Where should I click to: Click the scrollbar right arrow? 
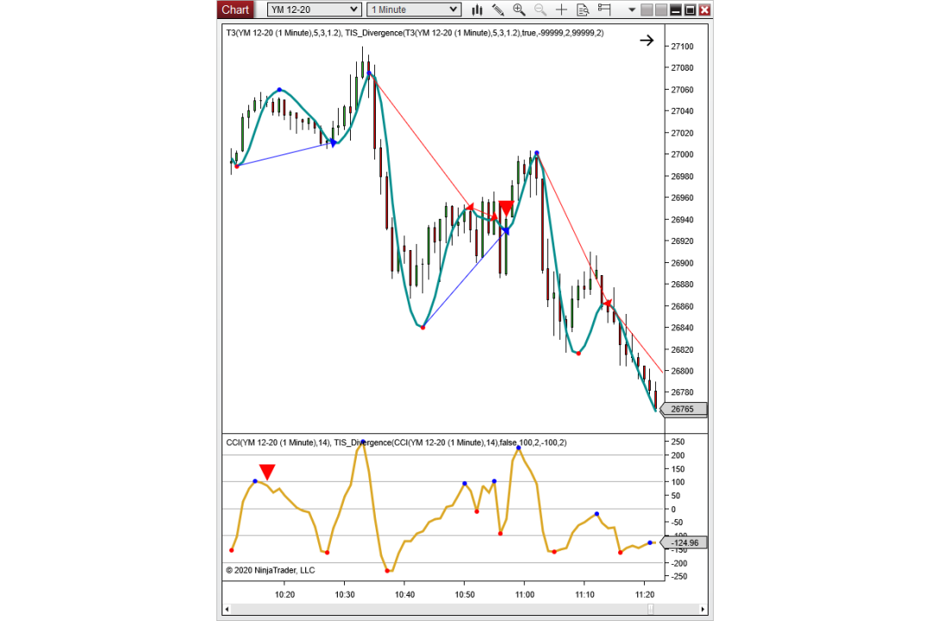coord(703,609)
